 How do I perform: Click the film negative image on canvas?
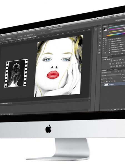[x=16, y=73]
